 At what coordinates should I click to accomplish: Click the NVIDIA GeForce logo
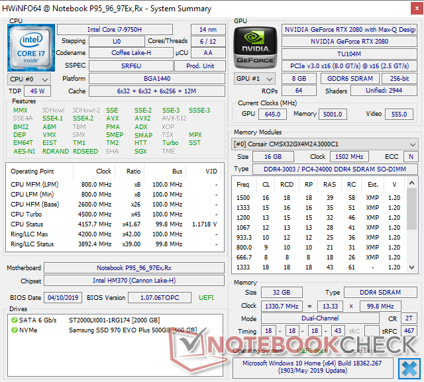[255, 48]
